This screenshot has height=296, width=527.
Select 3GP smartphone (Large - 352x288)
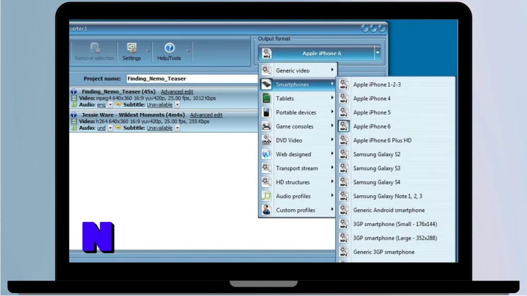pyautogui.click(x=396, y=238)
